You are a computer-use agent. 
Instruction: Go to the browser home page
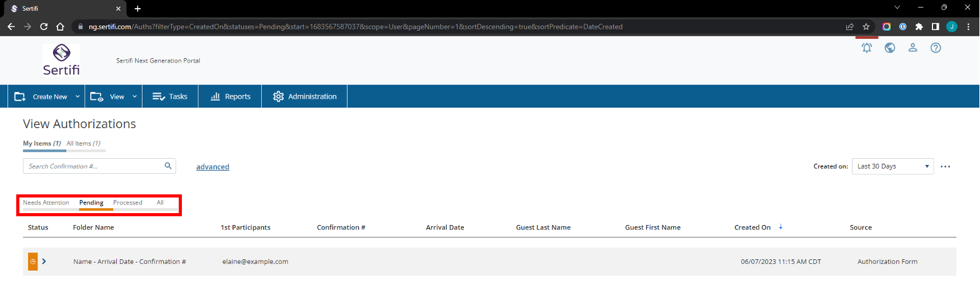point(60,27)
